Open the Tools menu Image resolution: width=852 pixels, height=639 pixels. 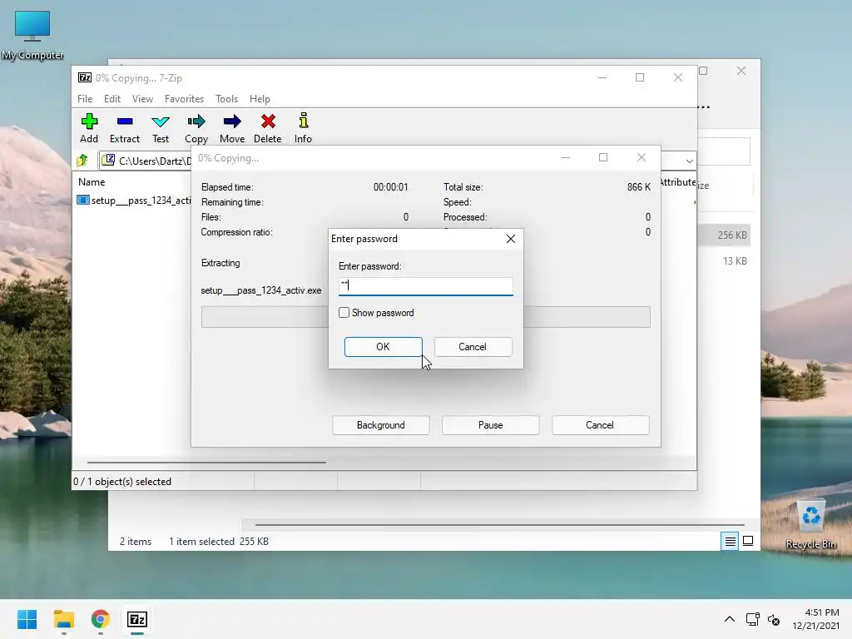coord(226,99)
